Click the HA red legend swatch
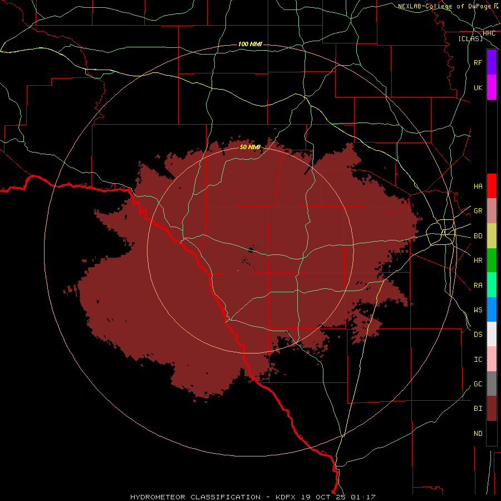The width and height of the screenshot is (501, 501). (x=492, y=186)
